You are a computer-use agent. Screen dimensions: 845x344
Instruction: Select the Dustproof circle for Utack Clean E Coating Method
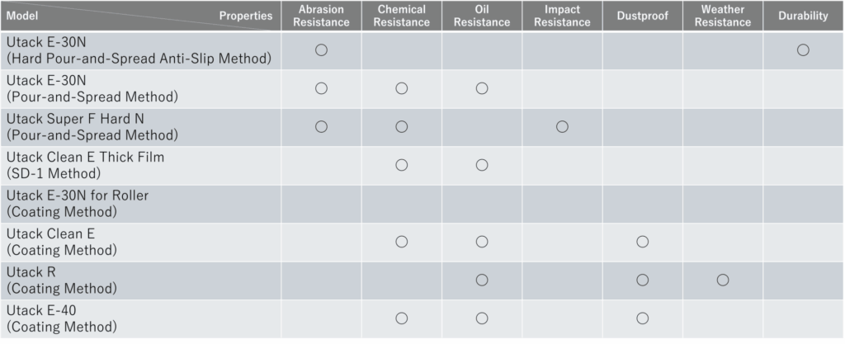pos(642,242)
